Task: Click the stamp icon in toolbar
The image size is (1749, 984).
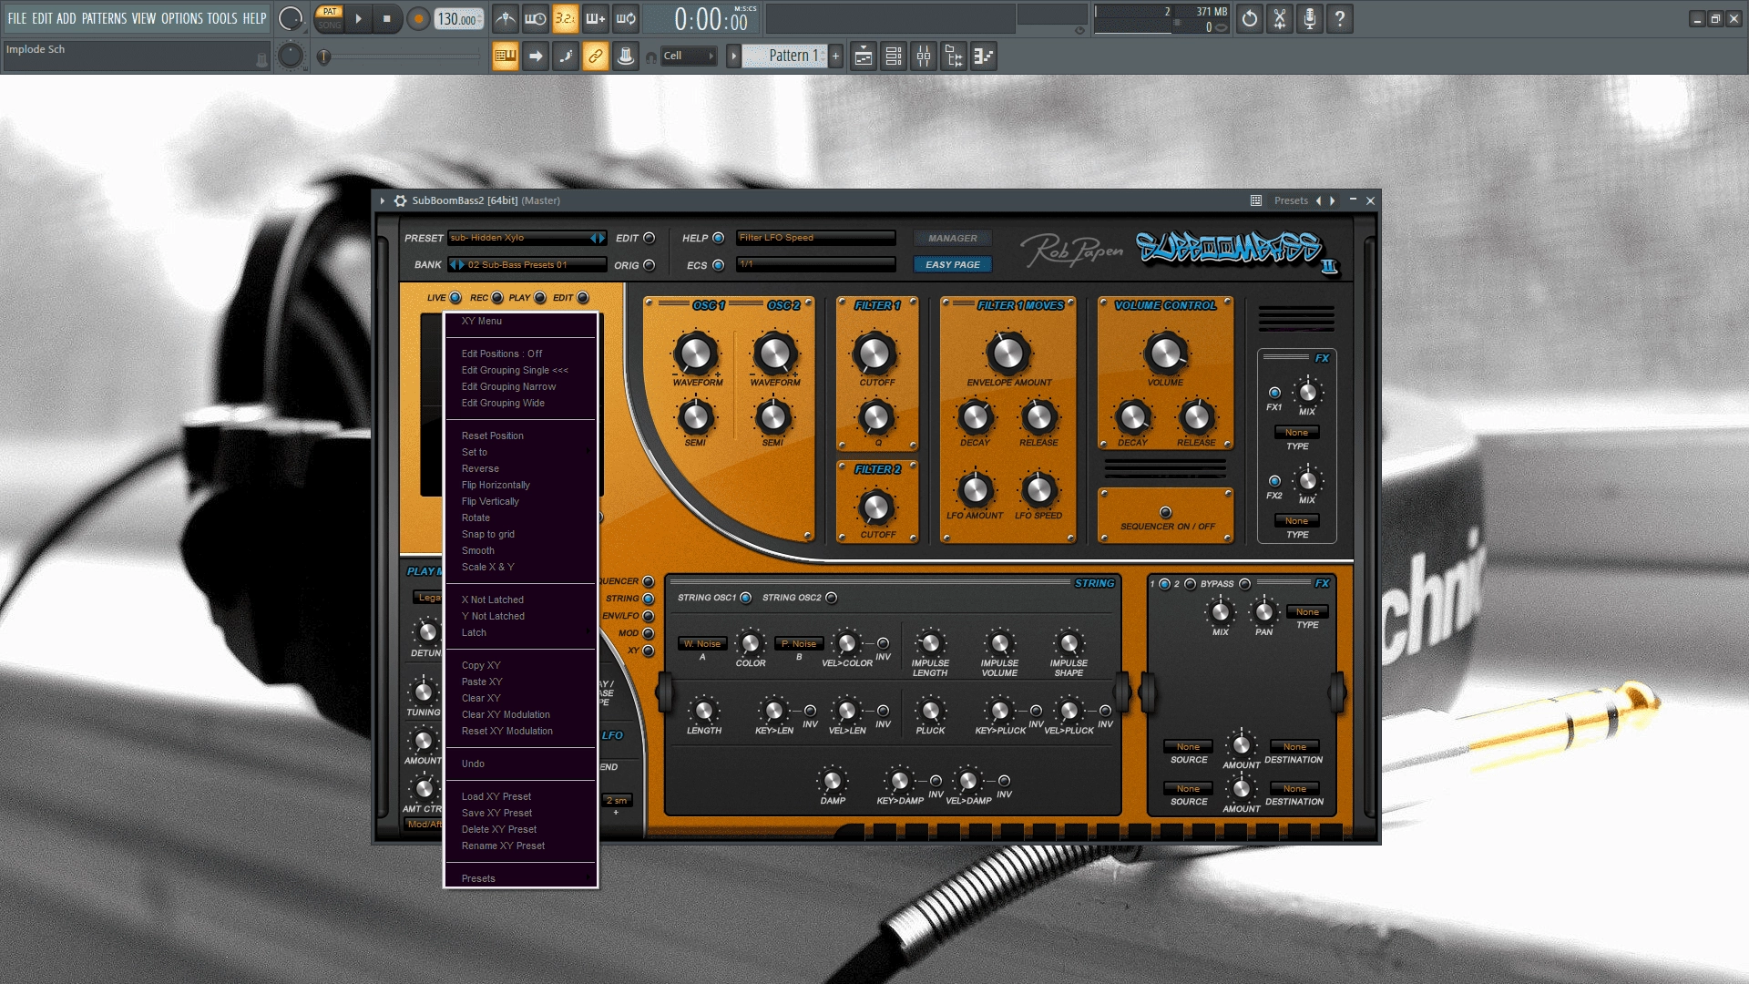Action: click(626, 56)
